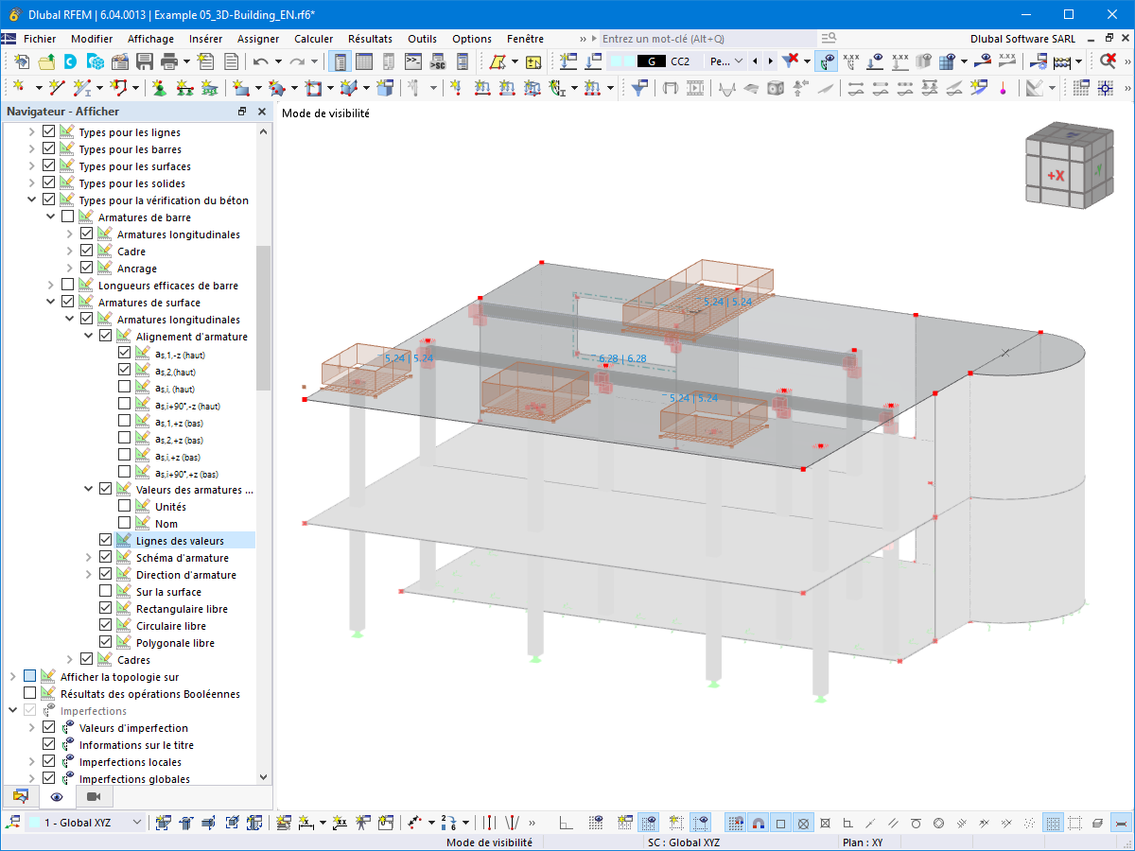Expand Types pour les barres node
Screen dimensions: 1135x851
(31, 149)
